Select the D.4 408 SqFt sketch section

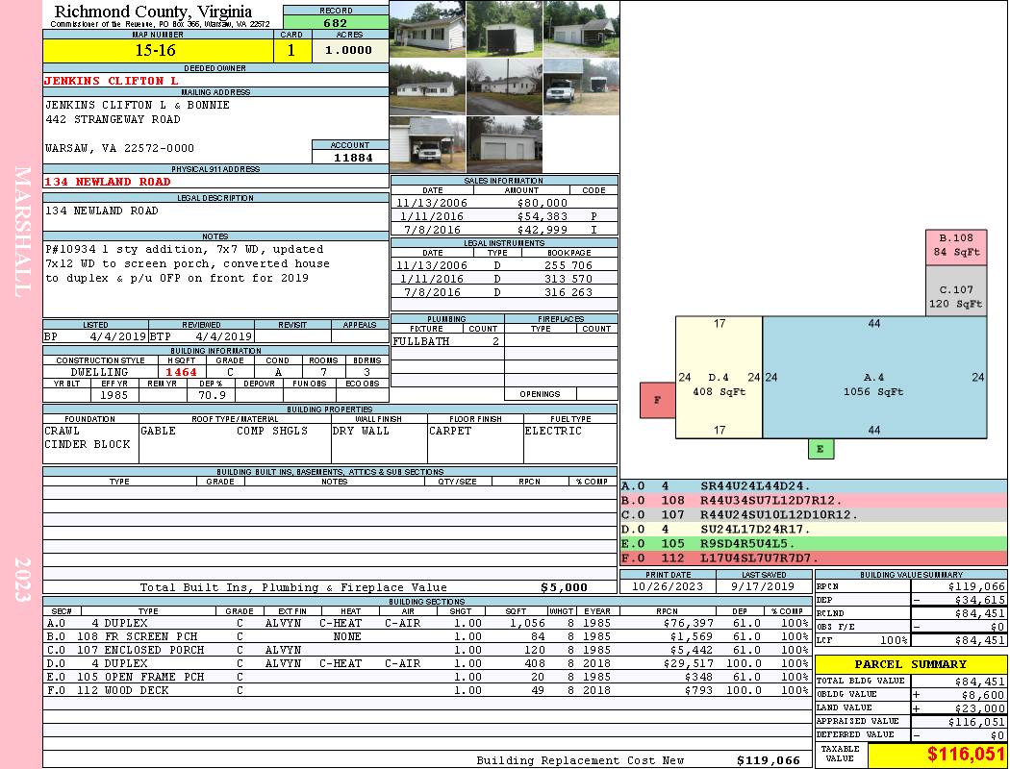(x=719, y=377)
